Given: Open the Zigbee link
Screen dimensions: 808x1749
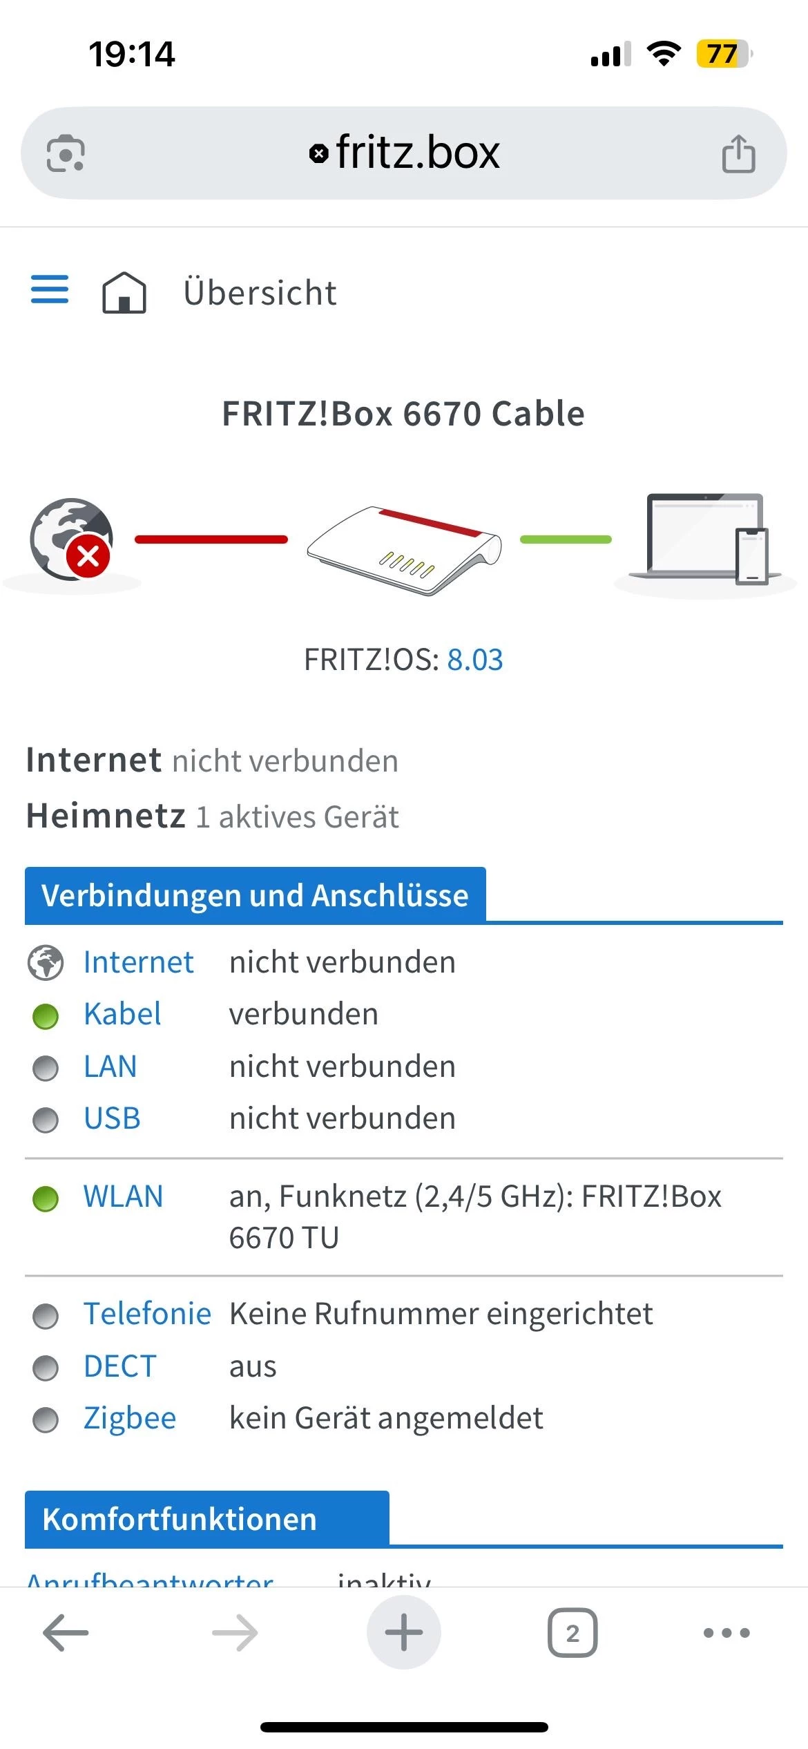Looking at the screenshot, I should point(130,1419).
